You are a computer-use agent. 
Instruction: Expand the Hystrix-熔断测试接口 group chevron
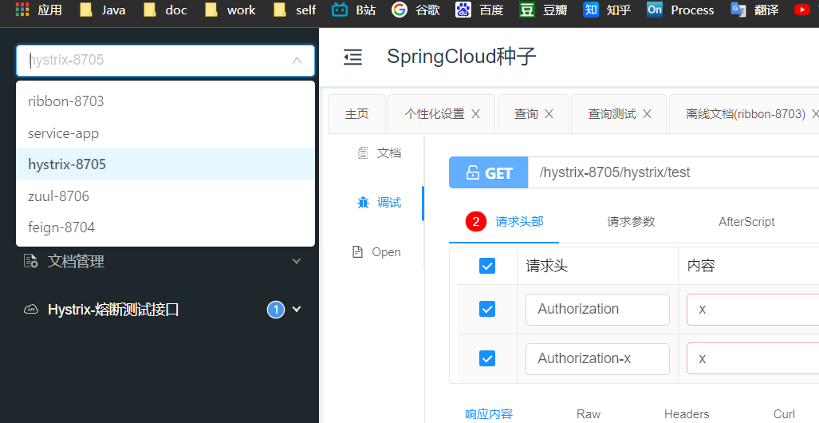click(x=296, y=310)
